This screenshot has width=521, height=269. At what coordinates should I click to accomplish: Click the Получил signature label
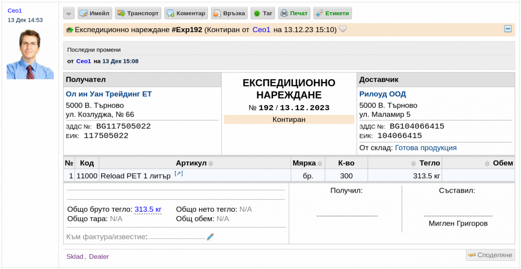(346, 190)
